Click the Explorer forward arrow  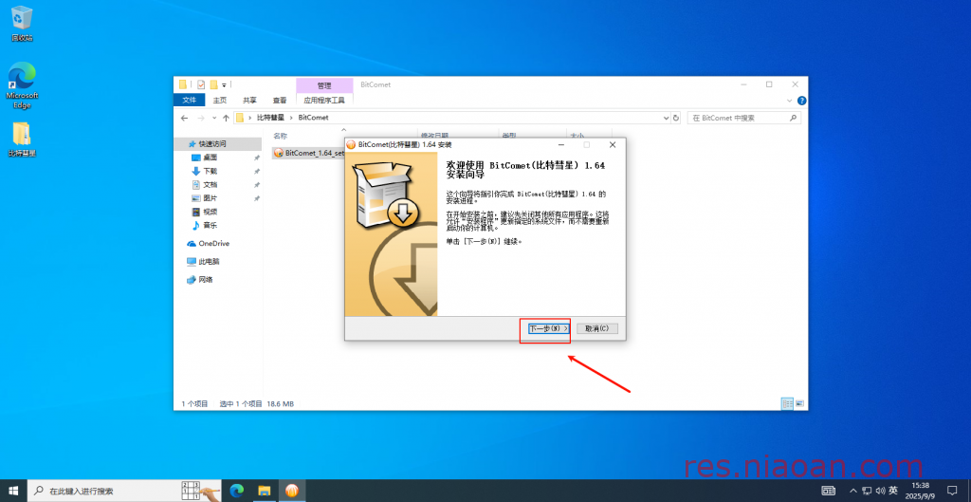tap(201, 118)
